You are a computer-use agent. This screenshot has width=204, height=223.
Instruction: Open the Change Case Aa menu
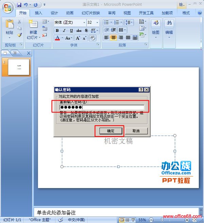coord(69,38)
